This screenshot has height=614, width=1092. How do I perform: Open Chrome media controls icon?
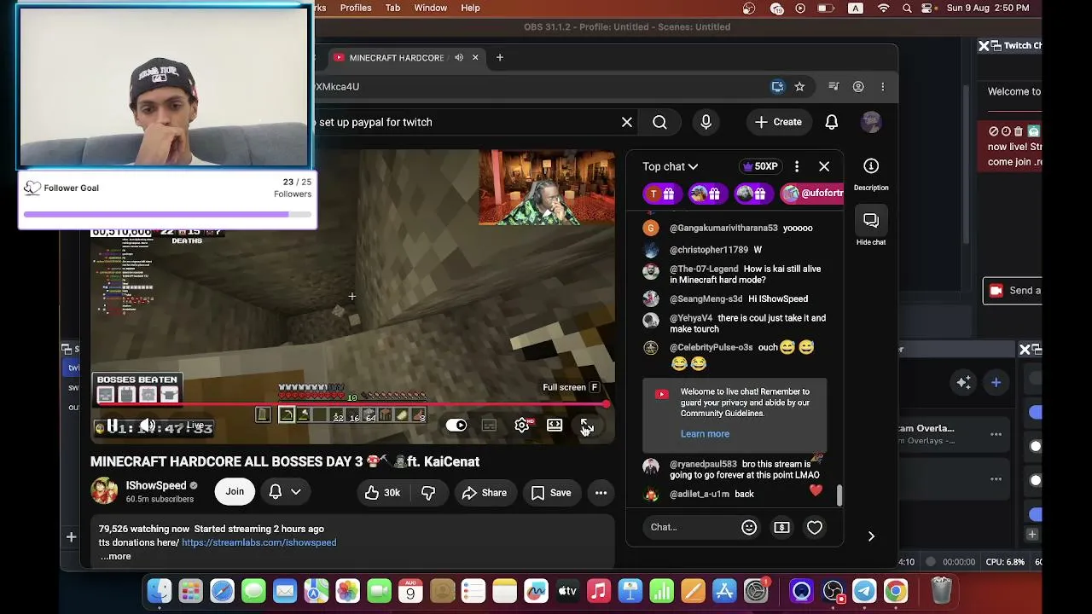click(834, 86)
